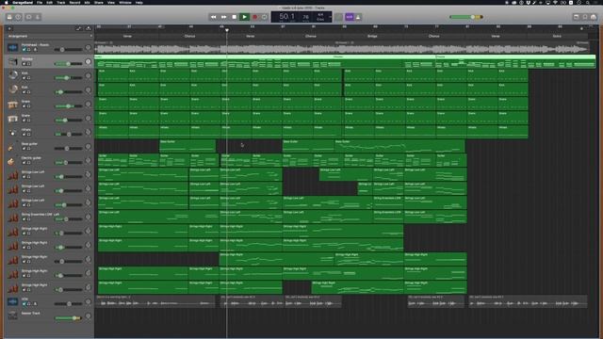Image resolution: width=603 pixels, height=339 pixels.
Task: Select the Master Track icon
Action: click(x=12, y=315)
